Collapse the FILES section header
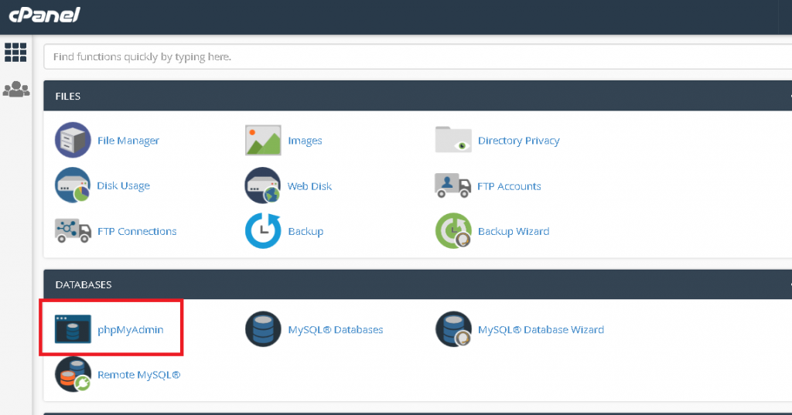Image resolution: width=792 pixels, height=415 pixels. click(418, 96)
